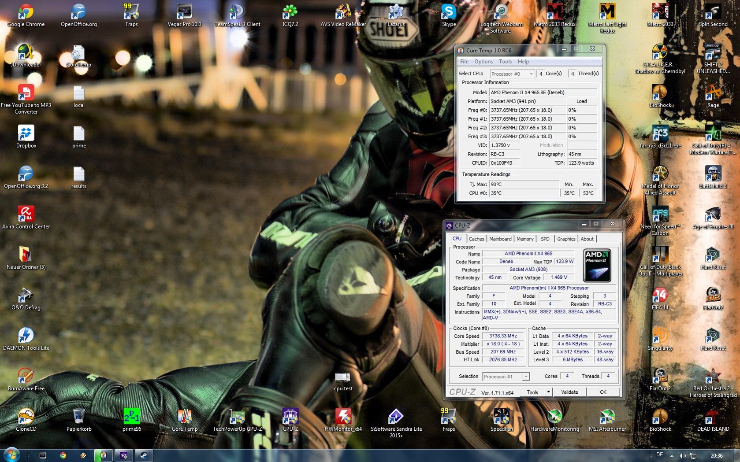Viewport: 740px width, 462px height.
Task: Click the SpeedFan desktop shortcut
Action: (502, 420)
